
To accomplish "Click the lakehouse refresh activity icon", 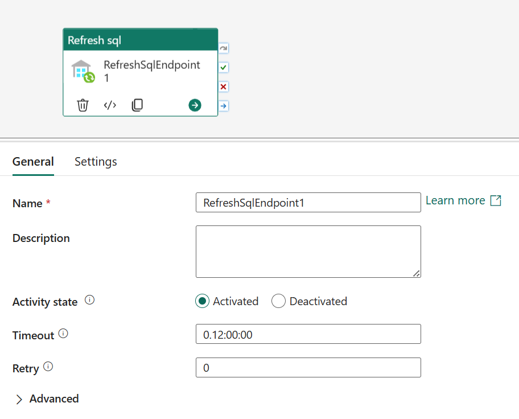I will (x=83, y=71).
